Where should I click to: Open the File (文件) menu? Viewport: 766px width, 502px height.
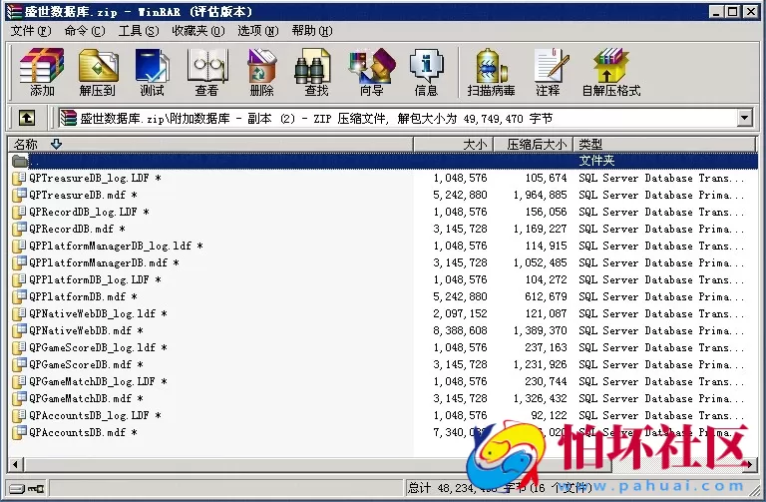point(31,31)
